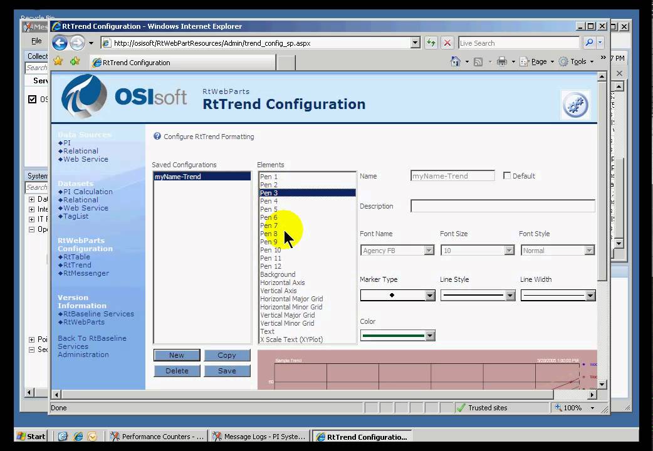Select myName-Trend in Saved Configurations
653x451 pixels.
(x=202, y=177)
